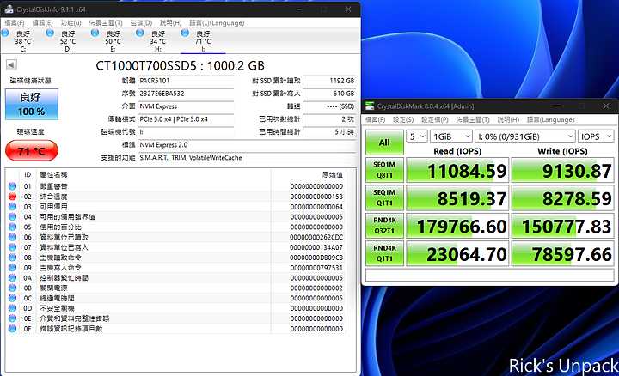Open the IOPS unit dropdown
The image size is (619, 376).
596,136
